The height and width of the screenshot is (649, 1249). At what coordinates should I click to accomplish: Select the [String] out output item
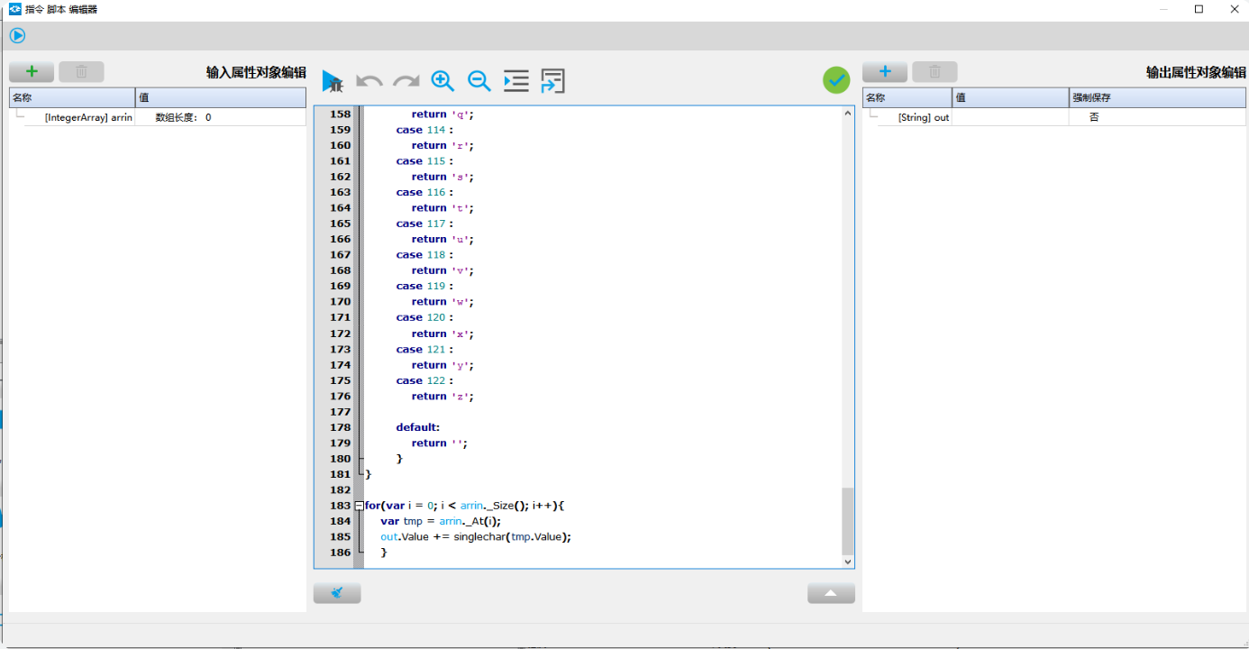(923, 117)
